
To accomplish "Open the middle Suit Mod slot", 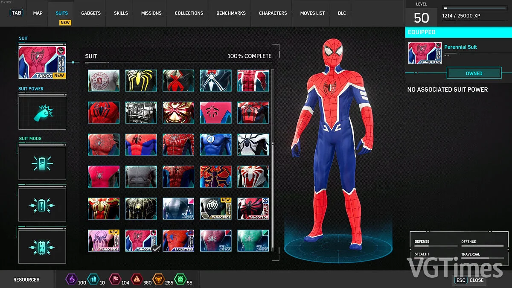I will tap(42, 204).
